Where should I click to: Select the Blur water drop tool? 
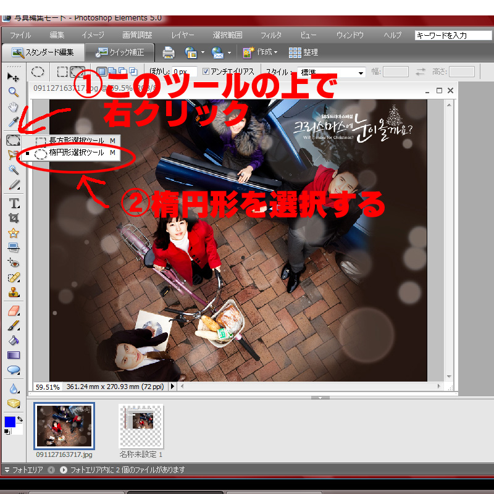click(14, 388)
